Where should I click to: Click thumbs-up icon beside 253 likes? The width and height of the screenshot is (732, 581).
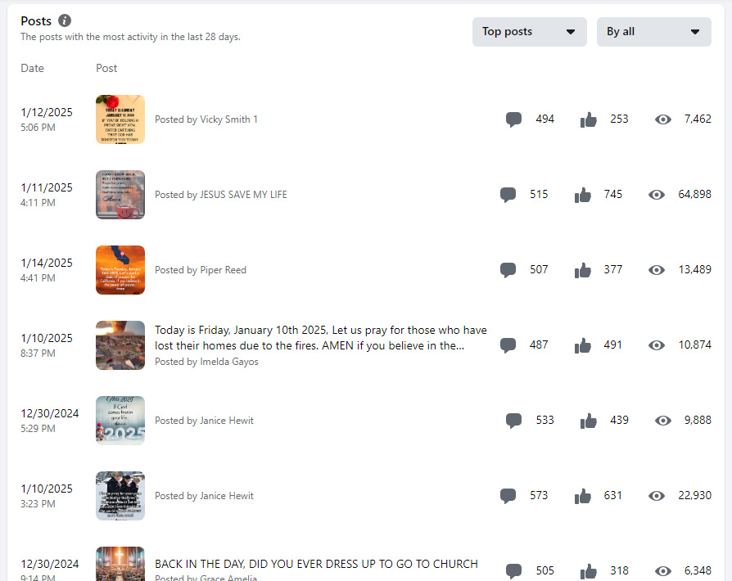pyautogui.click(x=588, y=119)
